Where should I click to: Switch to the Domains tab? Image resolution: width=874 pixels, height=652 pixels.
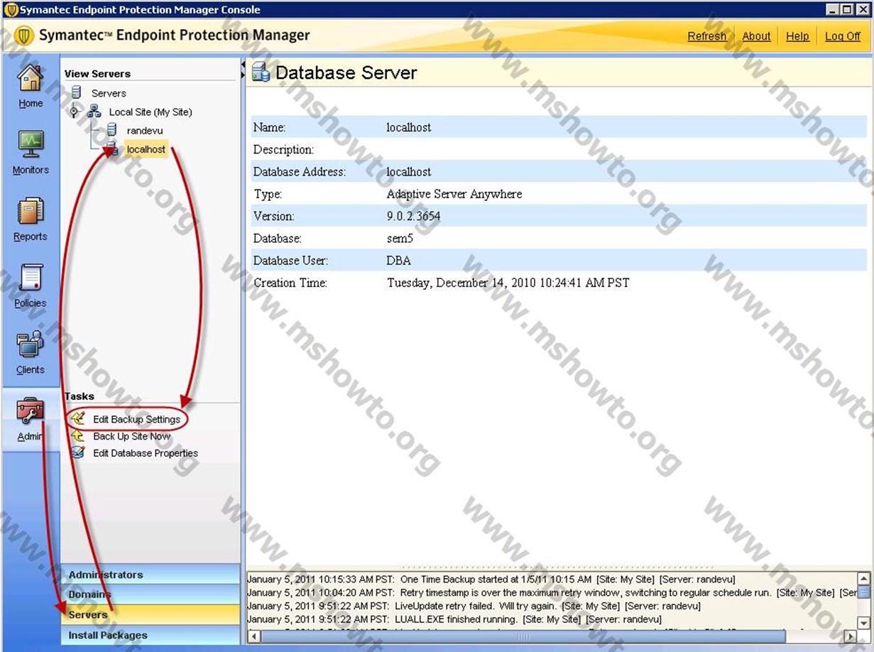pyautogui.click(x=151, y=594)
